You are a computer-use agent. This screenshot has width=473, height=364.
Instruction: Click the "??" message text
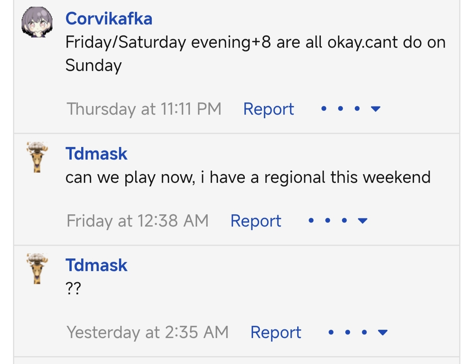73,289
